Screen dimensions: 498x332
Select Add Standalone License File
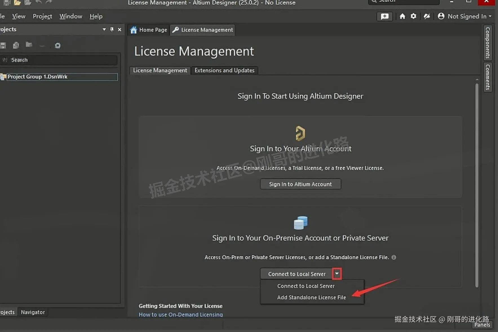[x=311, y=297]
